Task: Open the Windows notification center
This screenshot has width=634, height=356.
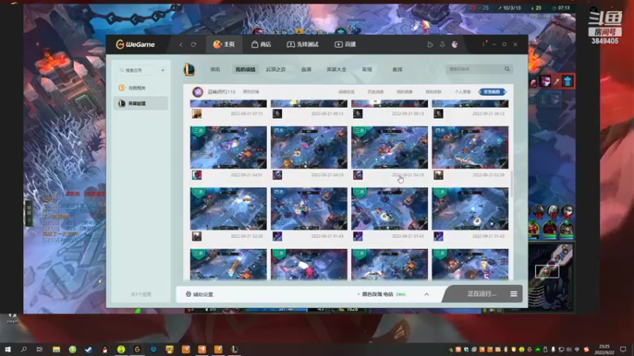Action: (623, 349)
